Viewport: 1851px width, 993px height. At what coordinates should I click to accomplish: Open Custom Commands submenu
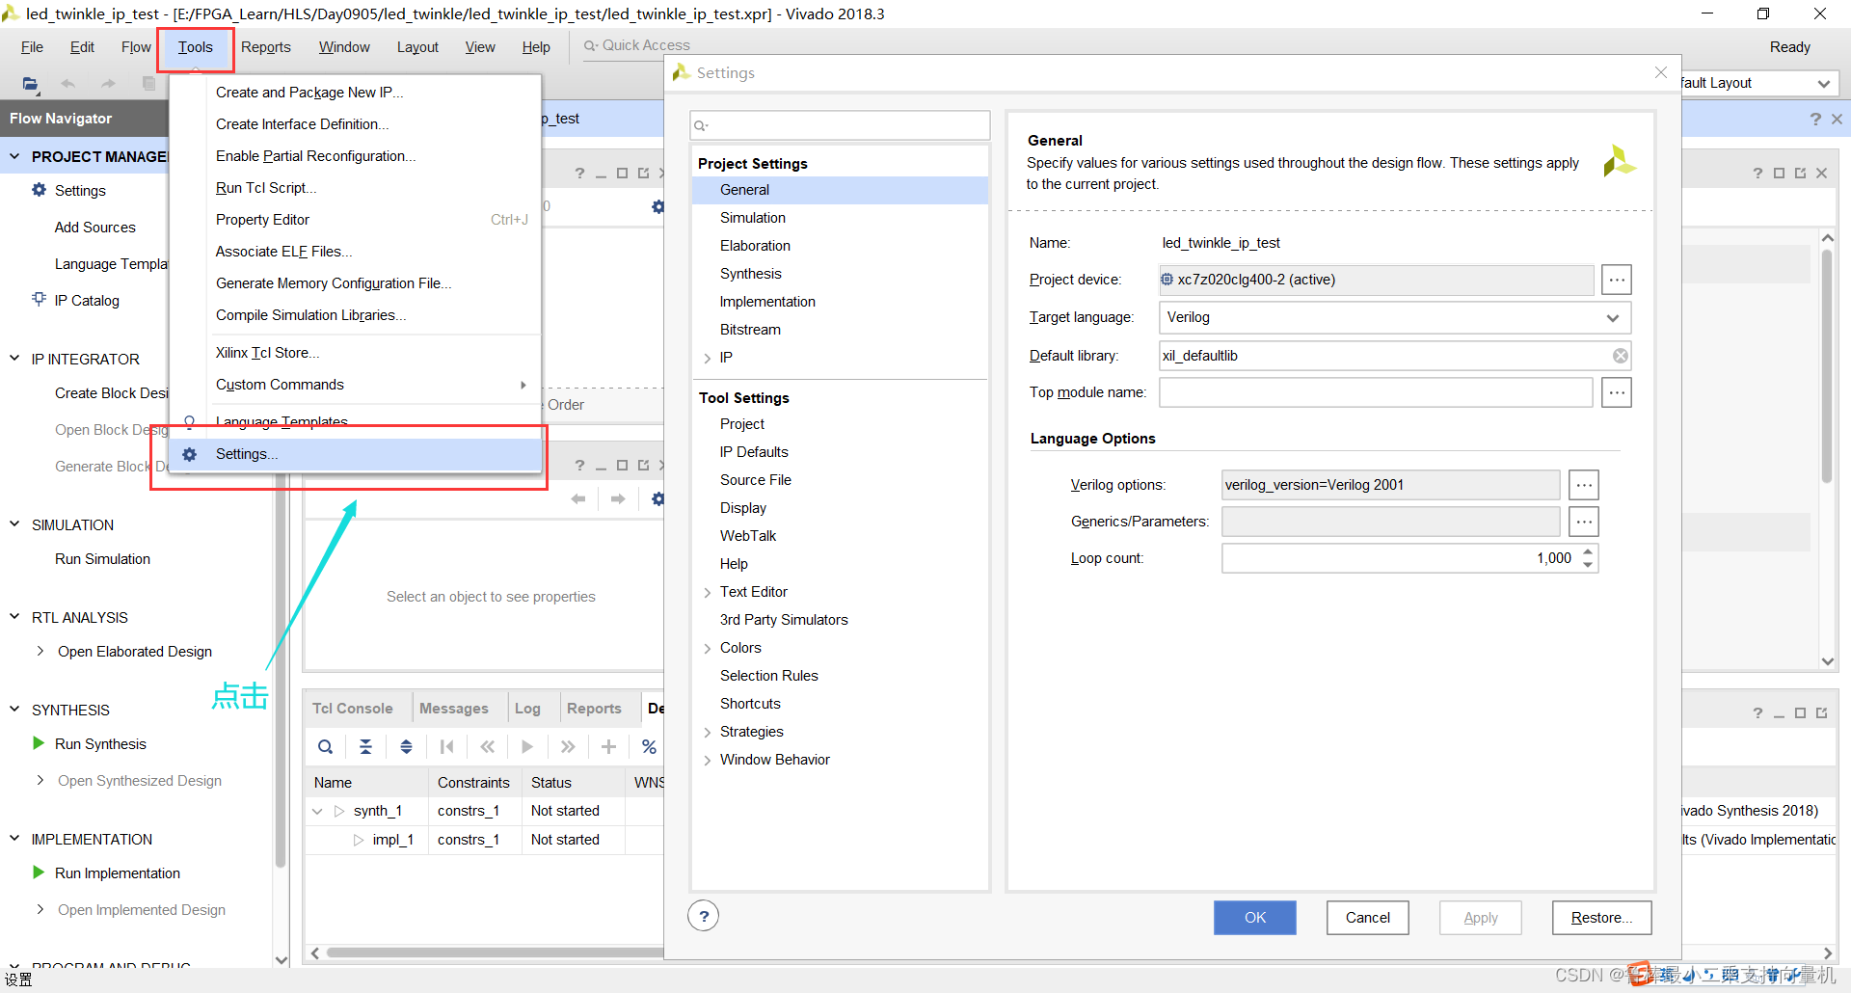point(355,385)
